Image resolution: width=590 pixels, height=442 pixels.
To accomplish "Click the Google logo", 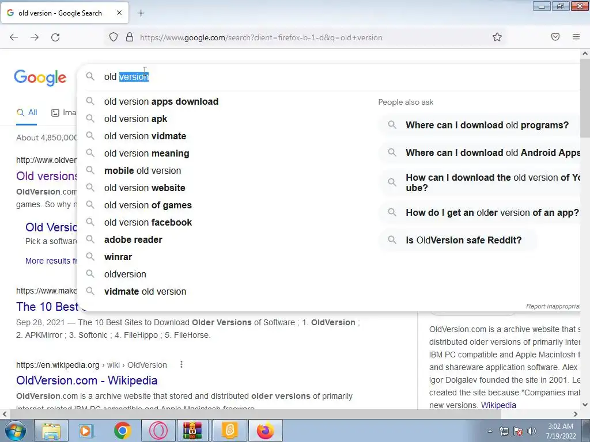I will (40, 78).
